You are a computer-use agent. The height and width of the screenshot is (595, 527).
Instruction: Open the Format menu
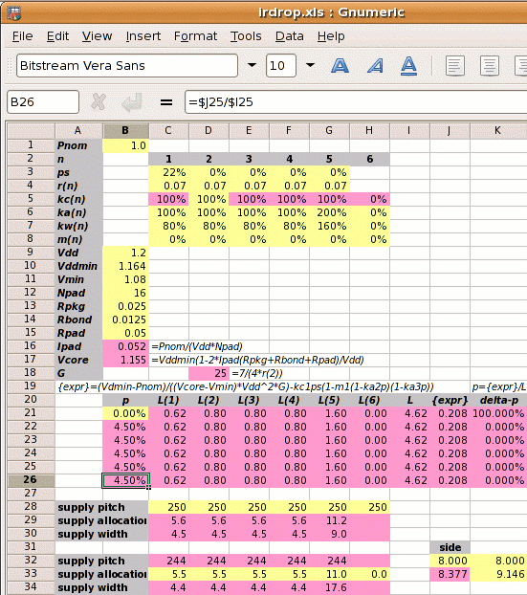195,36
